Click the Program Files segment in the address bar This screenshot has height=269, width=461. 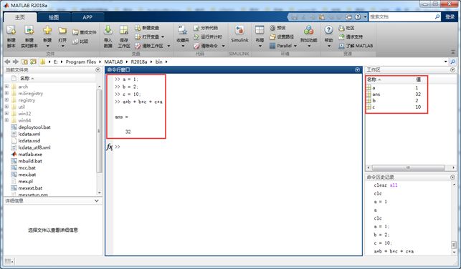pyautogui.click(x=81, y=62)
